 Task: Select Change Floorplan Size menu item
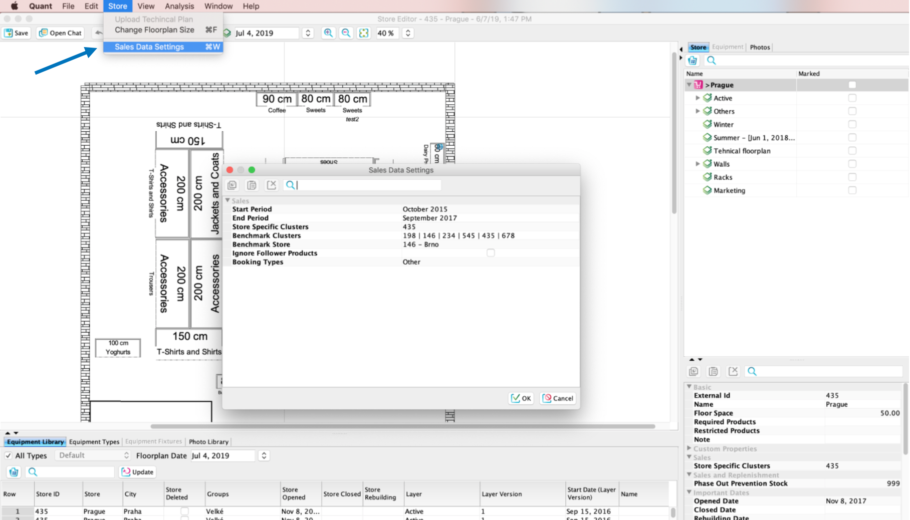(x=163, y=30)
